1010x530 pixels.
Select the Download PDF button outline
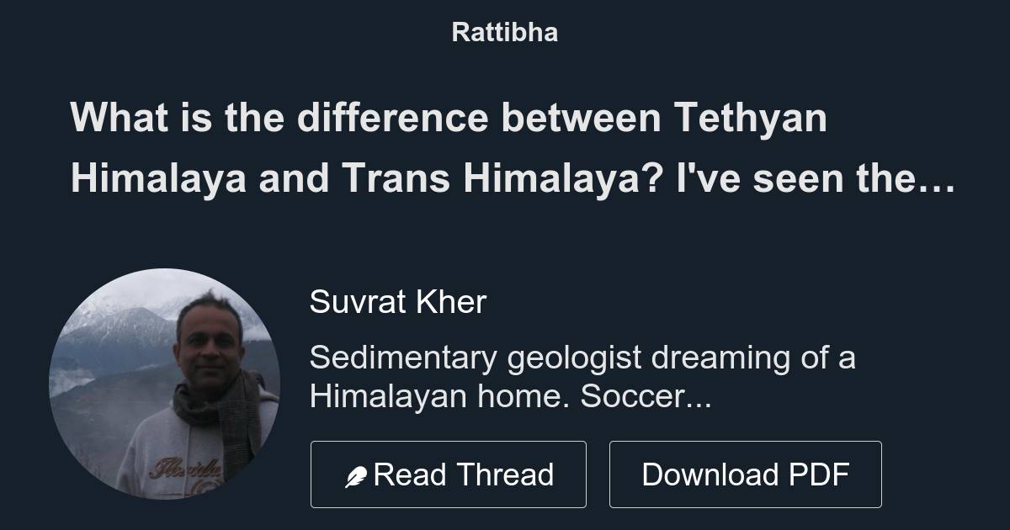(746, 474)
